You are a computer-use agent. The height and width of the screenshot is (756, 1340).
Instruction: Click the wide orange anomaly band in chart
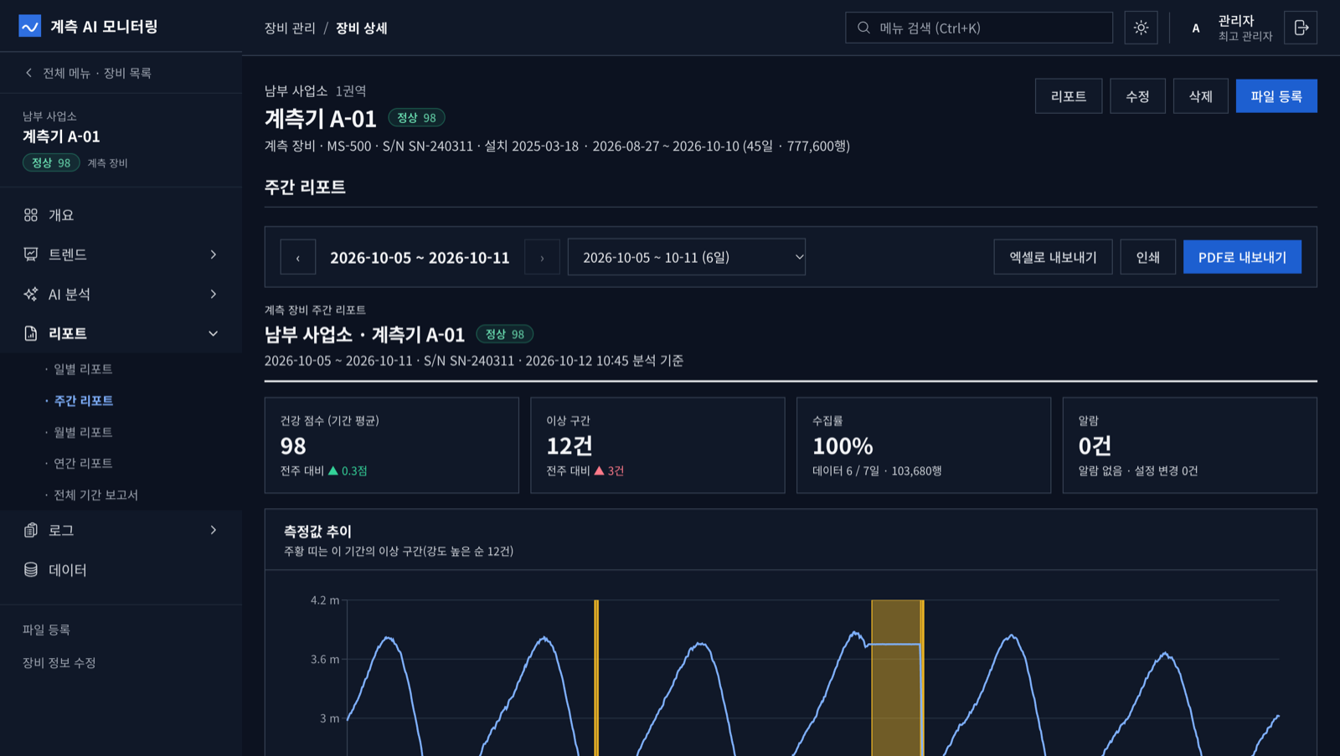[x=895, y=678]
